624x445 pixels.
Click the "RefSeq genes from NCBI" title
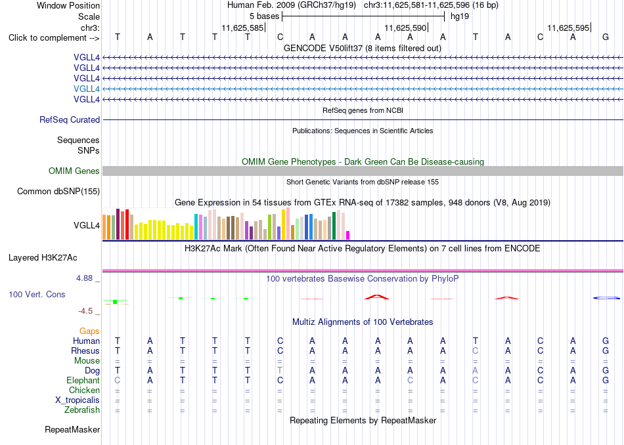(x=363, y=110)
